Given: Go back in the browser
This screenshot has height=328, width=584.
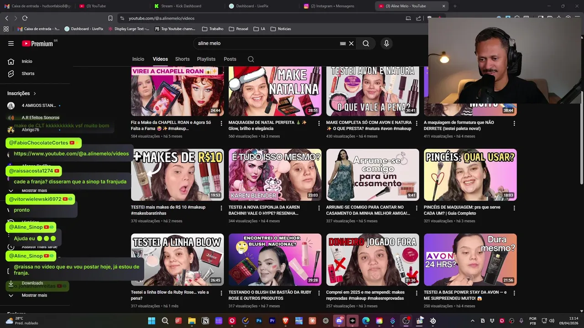Looking at the screenshot, I should (6, 18).
